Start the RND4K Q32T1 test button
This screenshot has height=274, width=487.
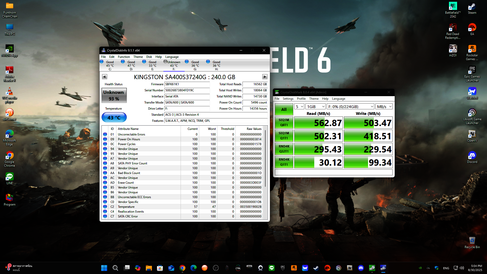point(284,149)
